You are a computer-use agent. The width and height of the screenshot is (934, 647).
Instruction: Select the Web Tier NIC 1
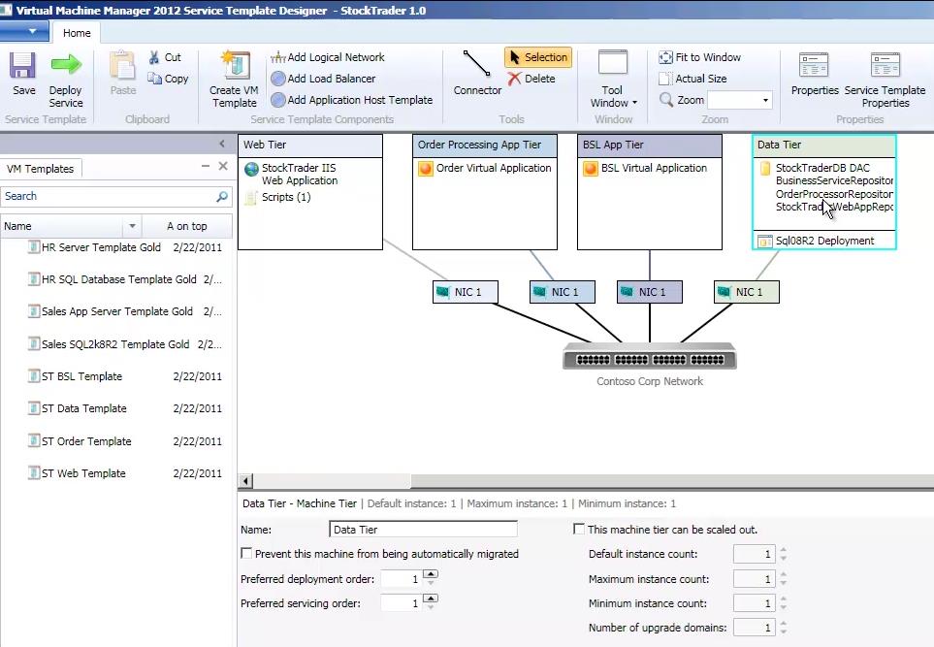click(466, 292)
